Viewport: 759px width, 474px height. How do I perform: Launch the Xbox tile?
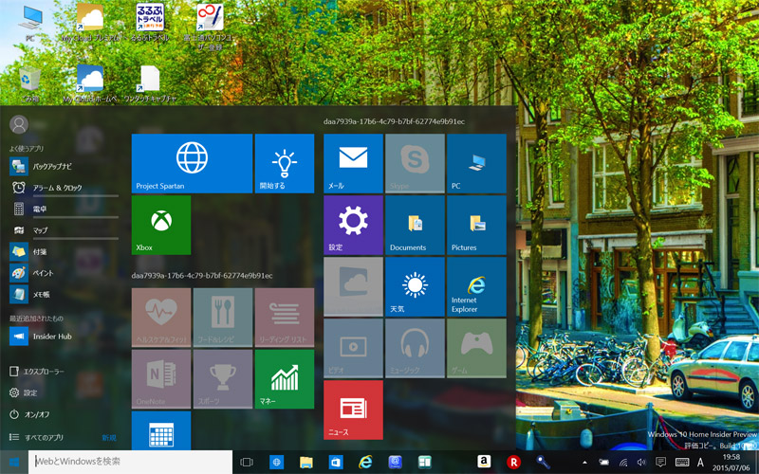[x=160, y=225]
